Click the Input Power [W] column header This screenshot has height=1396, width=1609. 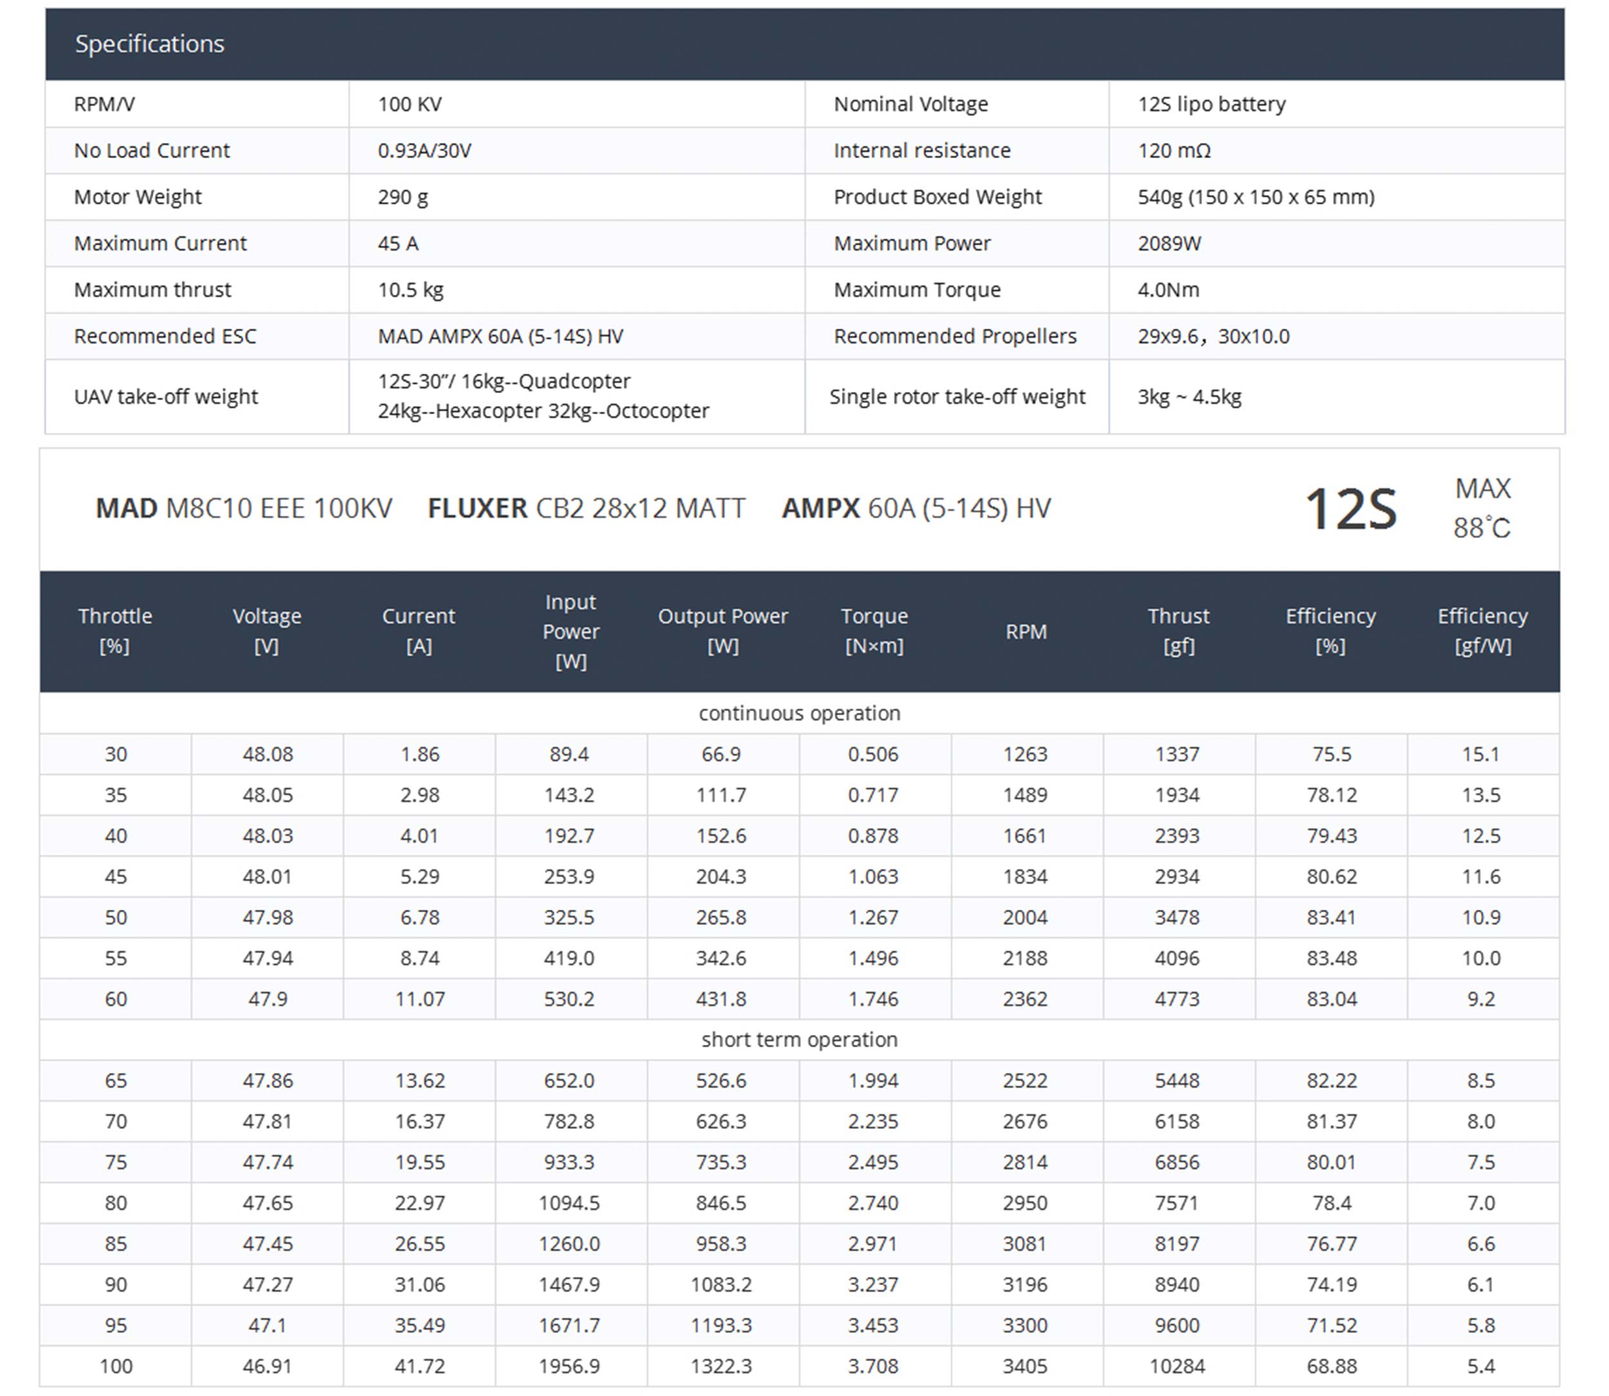pyautogui.click(x=570, y=631)
